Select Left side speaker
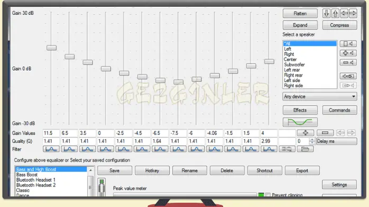 310,80
